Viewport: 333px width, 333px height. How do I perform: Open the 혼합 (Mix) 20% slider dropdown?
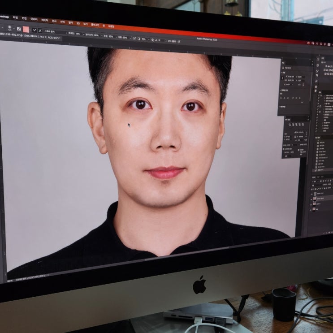pos(117,37)
